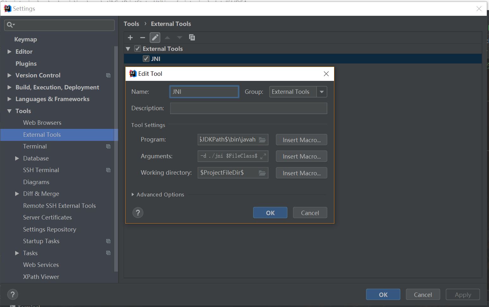Expand the Database node

click(17, 158)
